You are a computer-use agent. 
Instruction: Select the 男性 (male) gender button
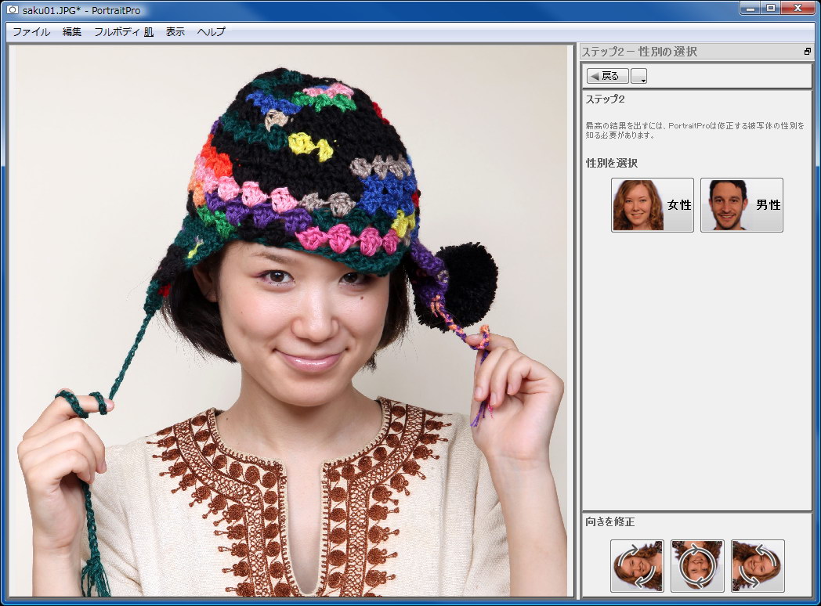tap(741, 204)
